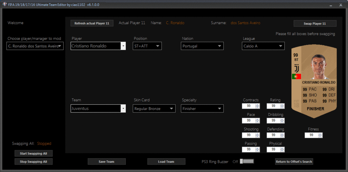The image size is (348, 172).
Task: Close the Ultimate Team Editor window
Action: pyautogui.click(x=341, y=5)
